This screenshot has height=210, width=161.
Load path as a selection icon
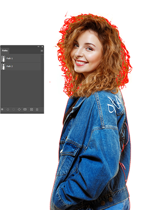(x=14, y=110)
